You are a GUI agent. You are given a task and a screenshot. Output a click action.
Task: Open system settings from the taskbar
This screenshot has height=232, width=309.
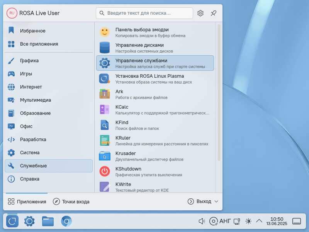point(29,221)
